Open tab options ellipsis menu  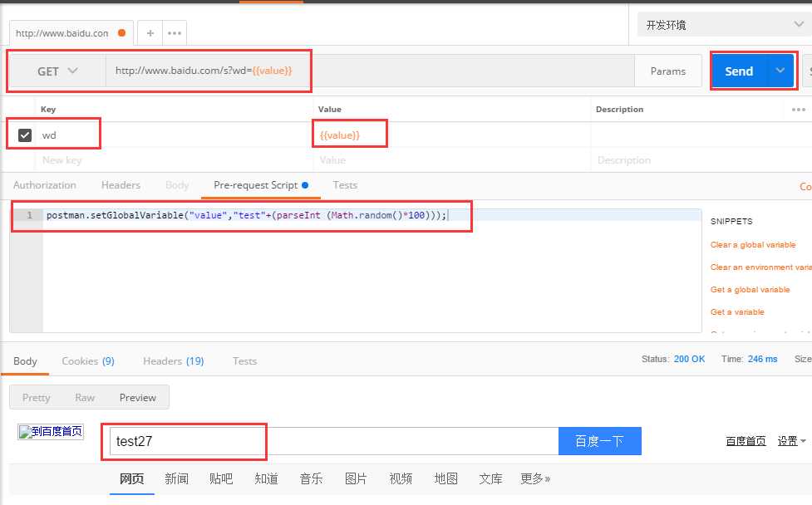tap(175, 33)
